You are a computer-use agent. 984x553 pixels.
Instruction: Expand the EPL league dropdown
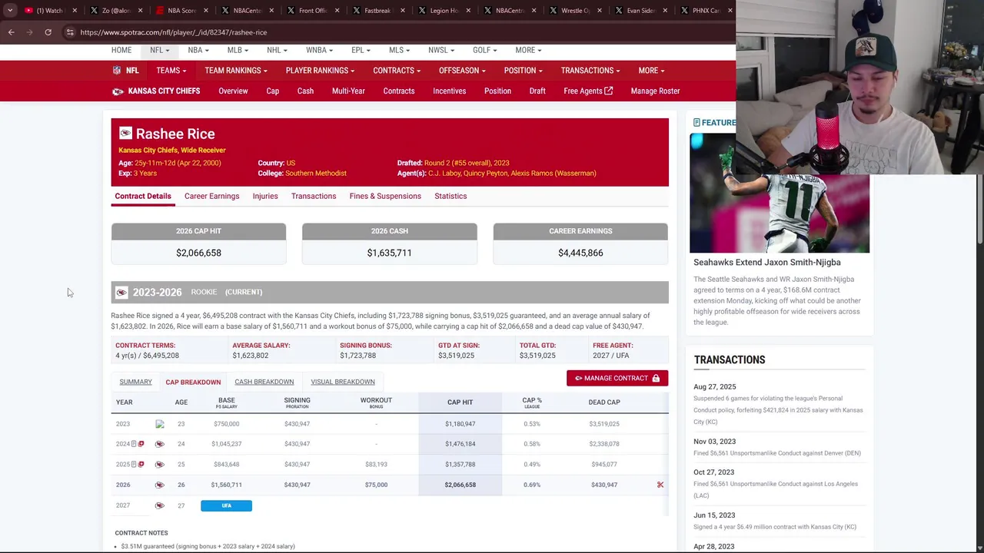coord(361,50)
